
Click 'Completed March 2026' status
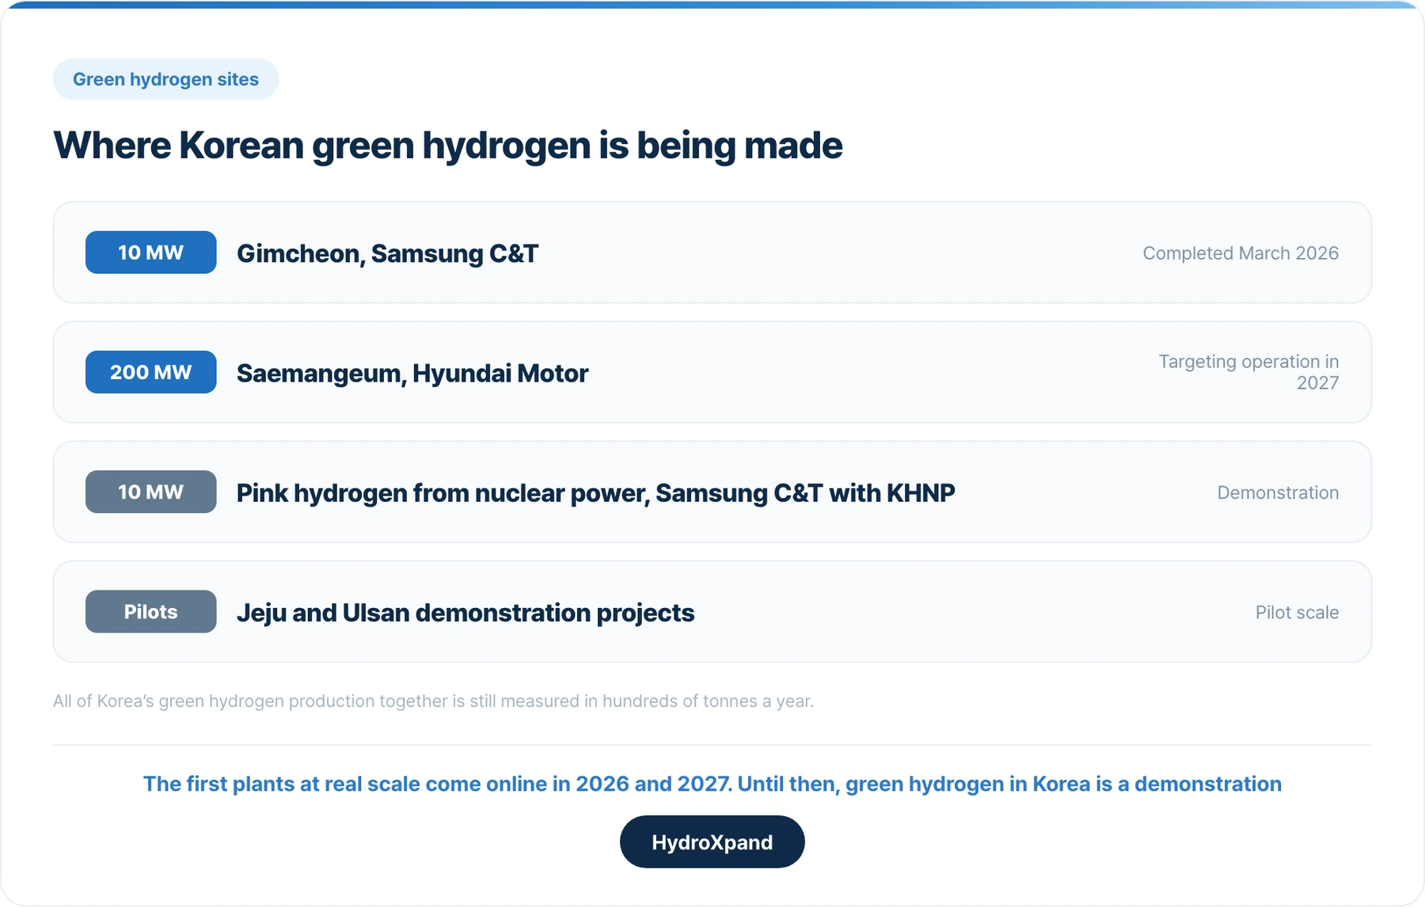(1241, 253)
